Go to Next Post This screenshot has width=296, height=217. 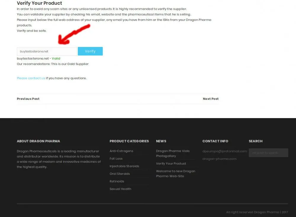pyautogui.click(x=210, y=99)
